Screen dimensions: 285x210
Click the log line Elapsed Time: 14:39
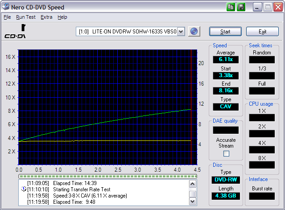click(62, 183)
